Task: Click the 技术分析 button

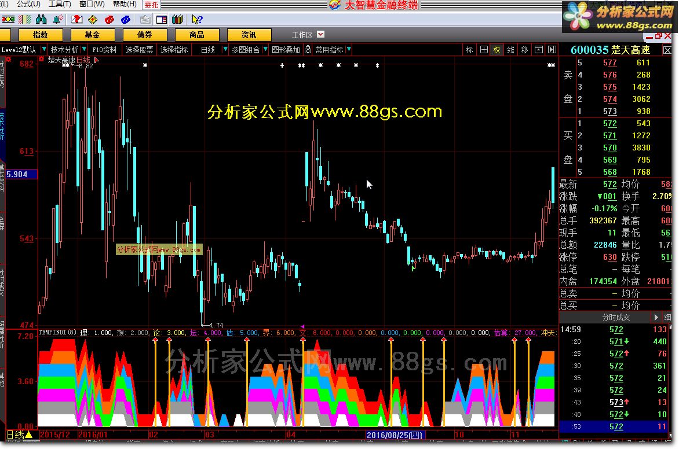Action: point(64,50)
